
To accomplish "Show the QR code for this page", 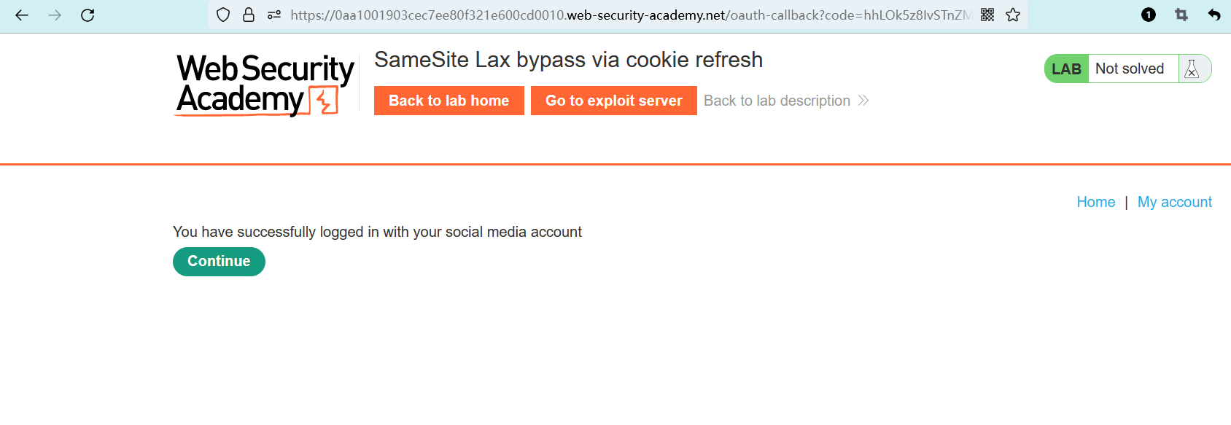I will pos(987,15).
